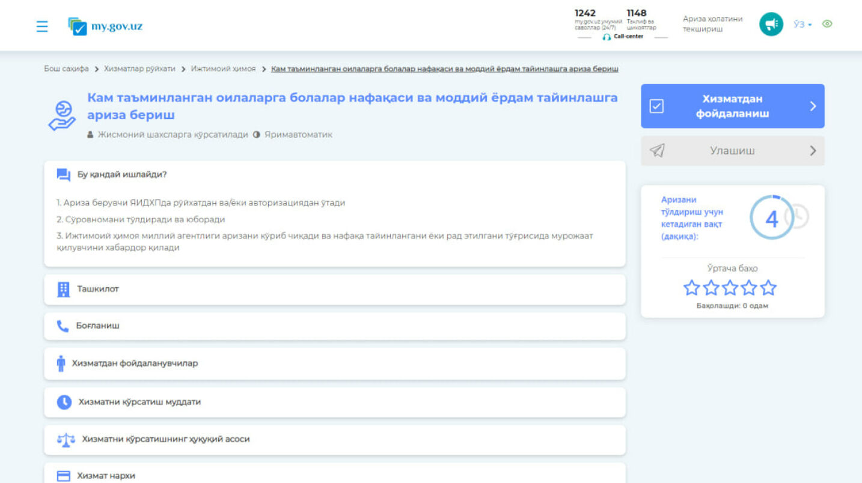Rate the service five stars
This screenshot has width=862, height=483.
768,288
